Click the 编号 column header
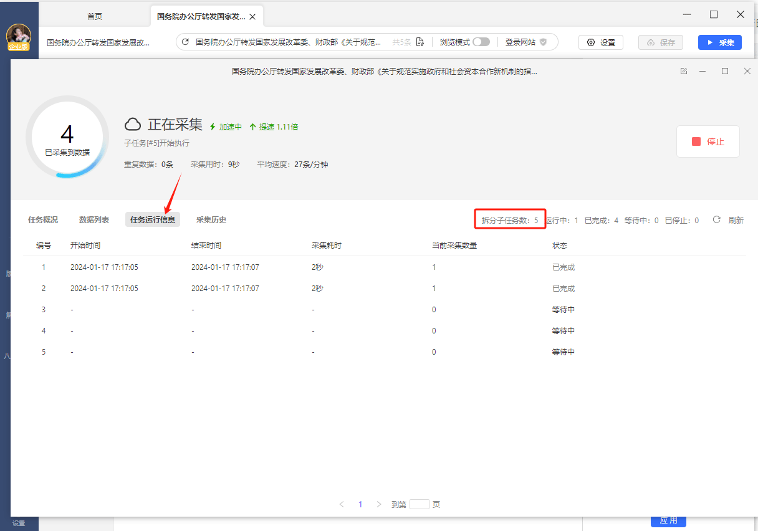 point(44,246)
